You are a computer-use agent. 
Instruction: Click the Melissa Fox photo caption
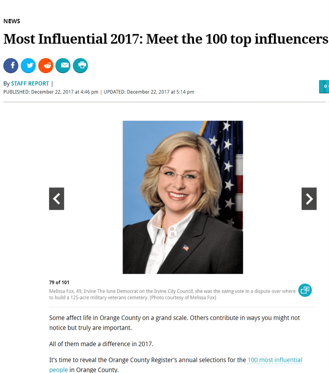point(172,294)
